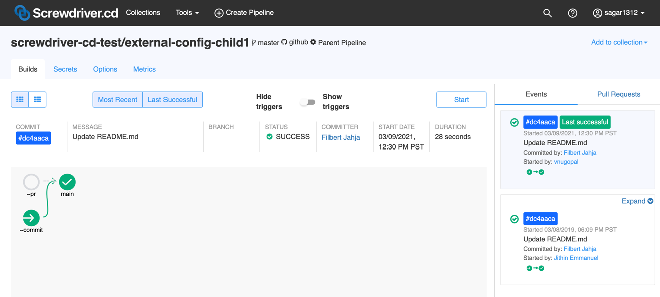Click #dc4aaca badge in Last successful event
The height and width of the screenshot is (297, 660).
coord(540,122)
